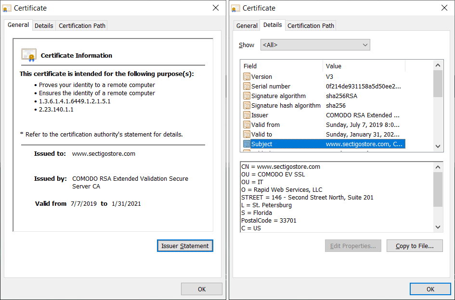Image resolution: width=455 pixels, height=300 pixels.
Task: Click the subject details scrollbar thumb
Action: (x=438, y=189)
